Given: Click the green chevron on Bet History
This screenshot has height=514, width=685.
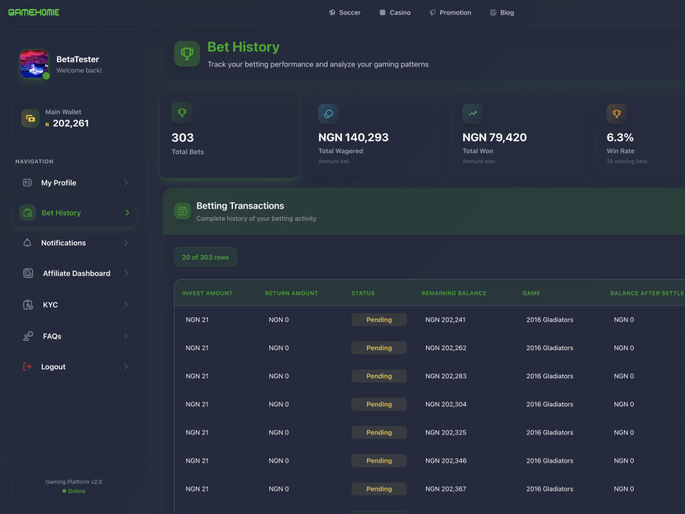Looking at the screenshot, I should coord(127,213).
